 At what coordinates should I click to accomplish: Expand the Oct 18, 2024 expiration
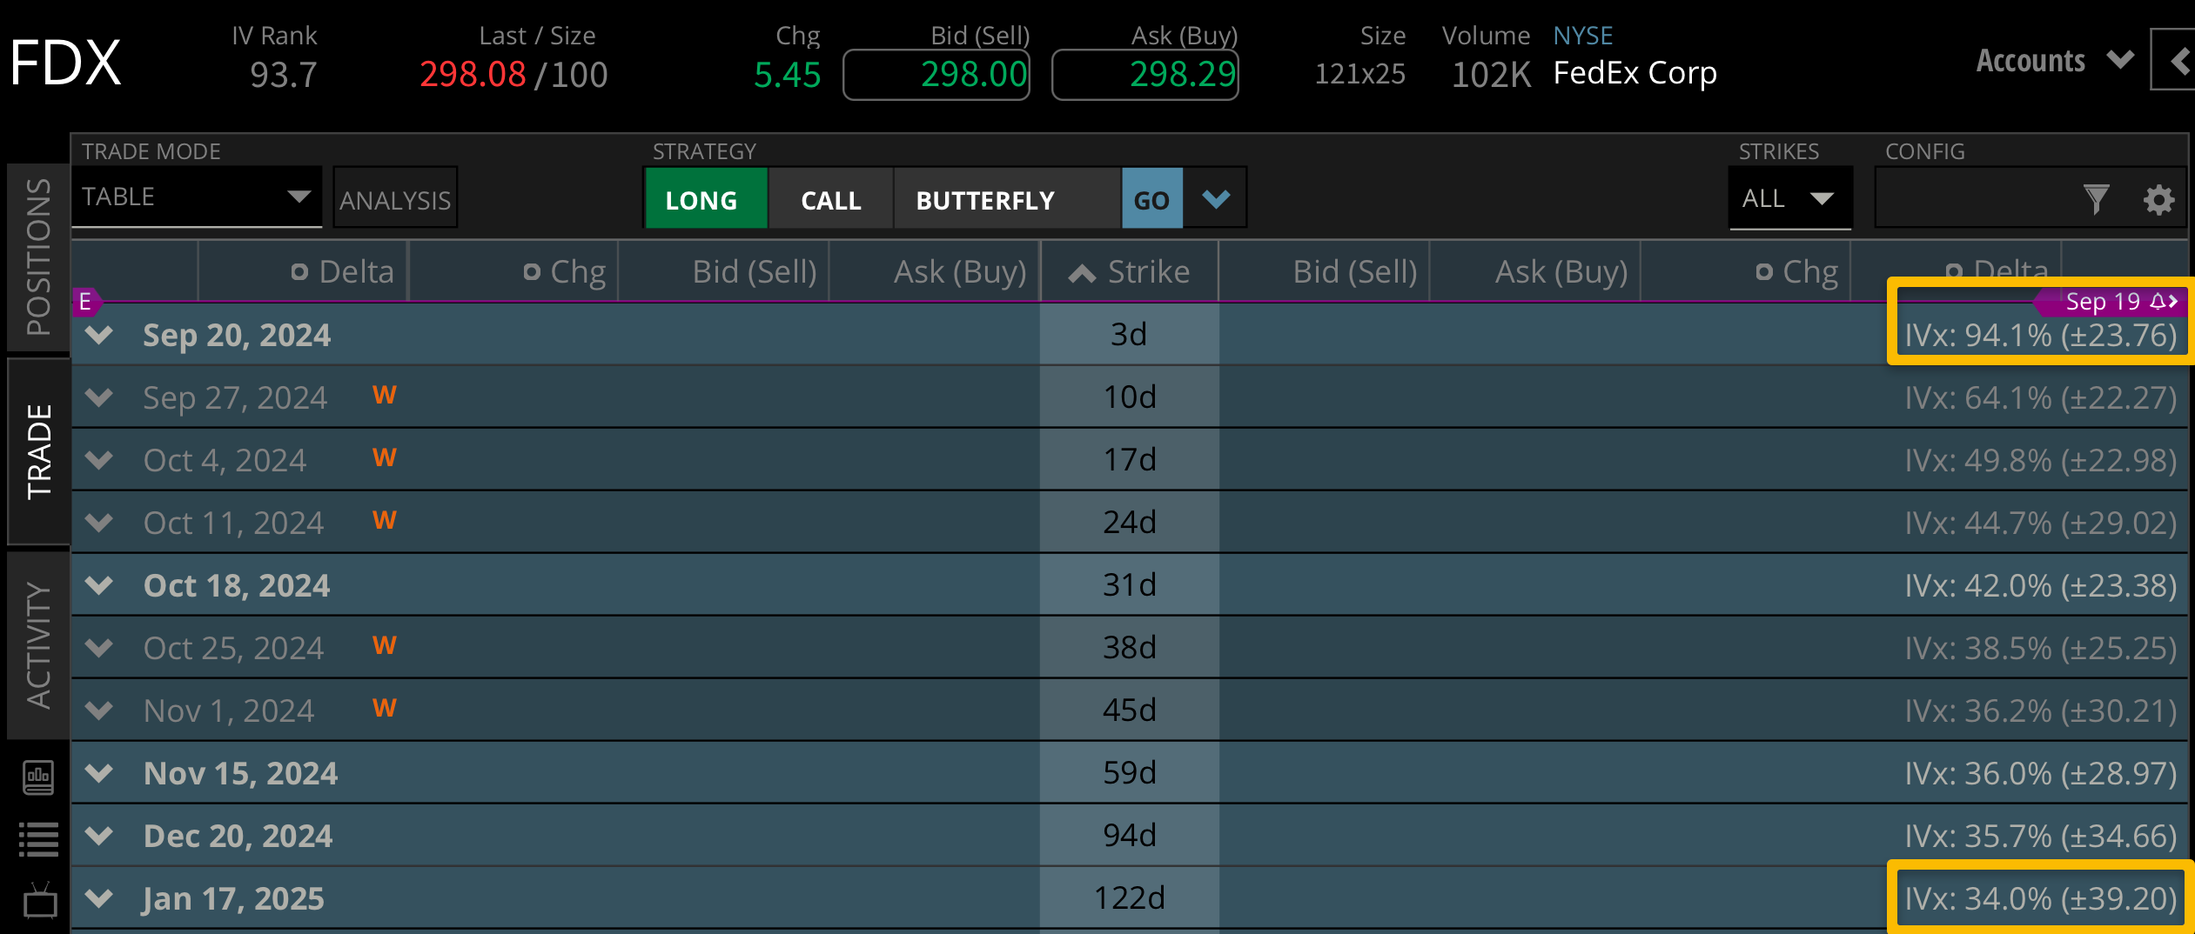[x=100, y=585]
